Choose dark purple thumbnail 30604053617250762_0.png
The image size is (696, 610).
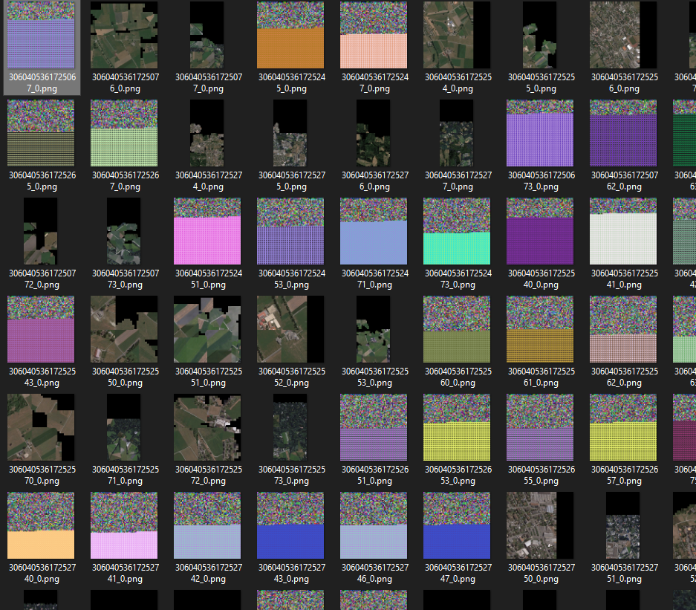point(623,133)
